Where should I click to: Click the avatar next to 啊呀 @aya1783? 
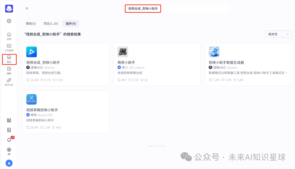[28, 115]
